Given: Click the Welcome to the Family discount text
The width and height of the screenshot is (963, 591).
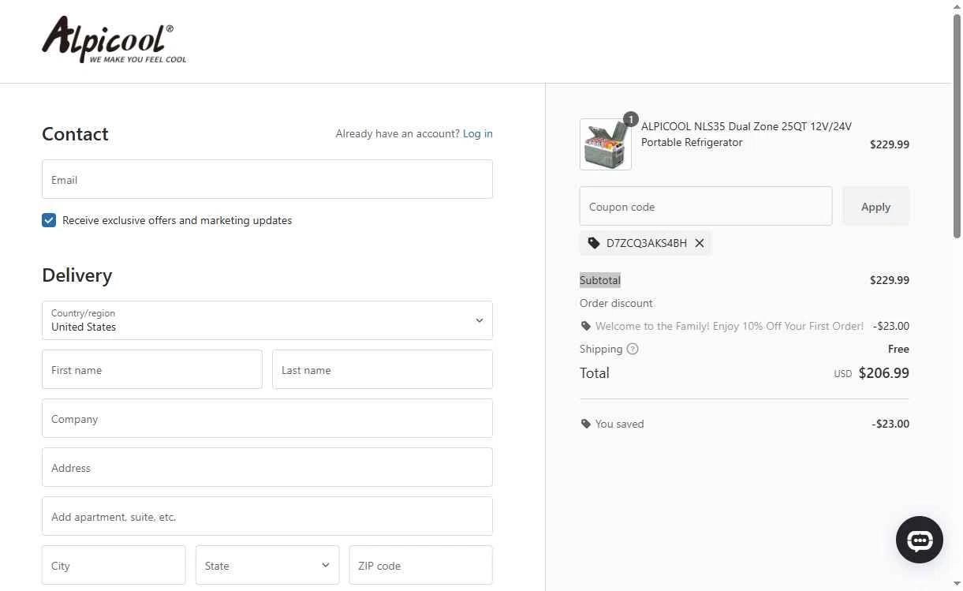Looking at the screenshot, I should (x=730, y=326).
